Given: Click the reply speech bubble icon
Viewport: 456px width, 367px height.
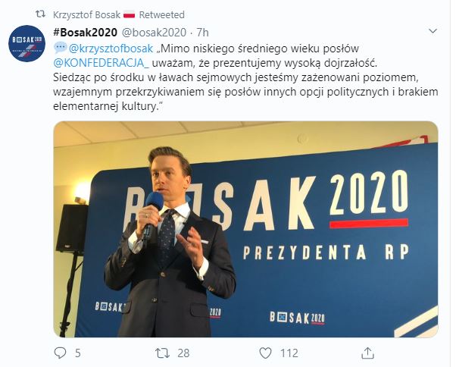Looking at the screenshot, I should click(x=60, y=353).
